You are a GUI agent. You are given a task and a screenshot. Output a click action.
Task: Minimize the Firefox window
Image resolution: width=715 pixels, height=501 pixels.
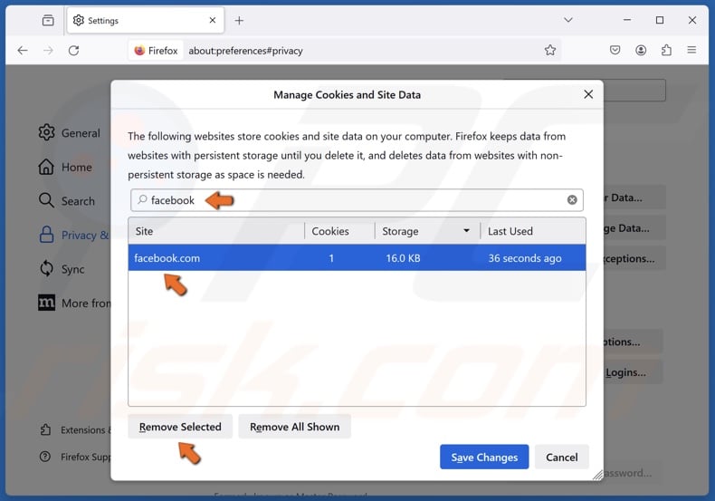click(627, 20)
